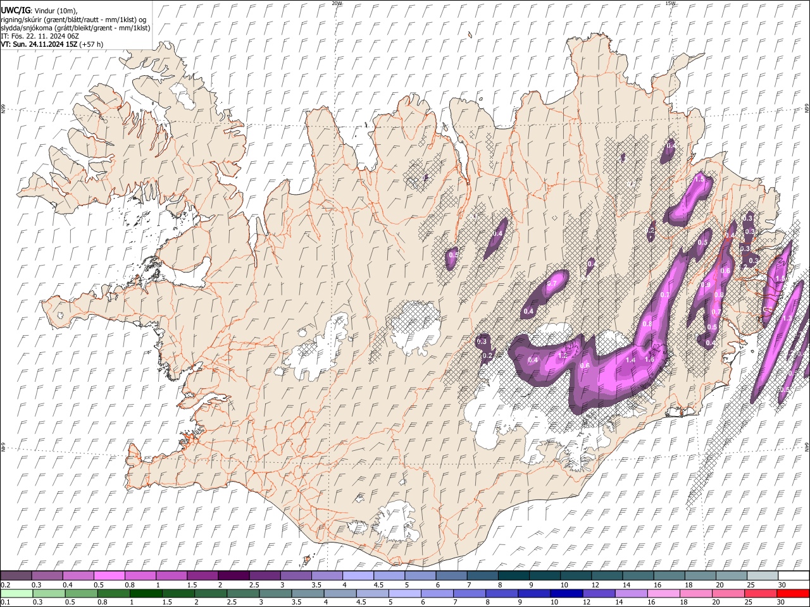810x607 pixels.
Task: Pick the 9 royal blue swatch, lower scale
Action: [533, 593]
